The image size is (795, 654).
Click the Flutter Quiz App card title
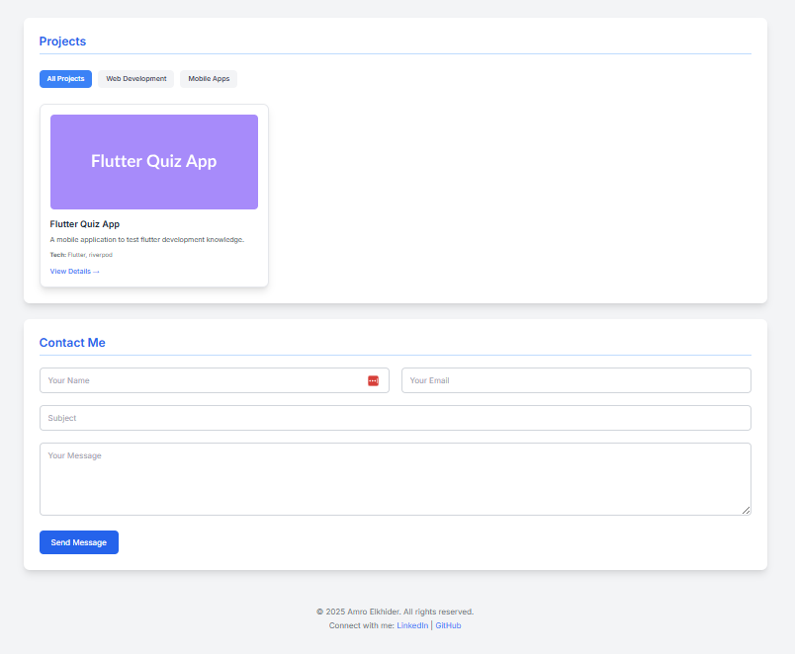[x=85, y=224]
